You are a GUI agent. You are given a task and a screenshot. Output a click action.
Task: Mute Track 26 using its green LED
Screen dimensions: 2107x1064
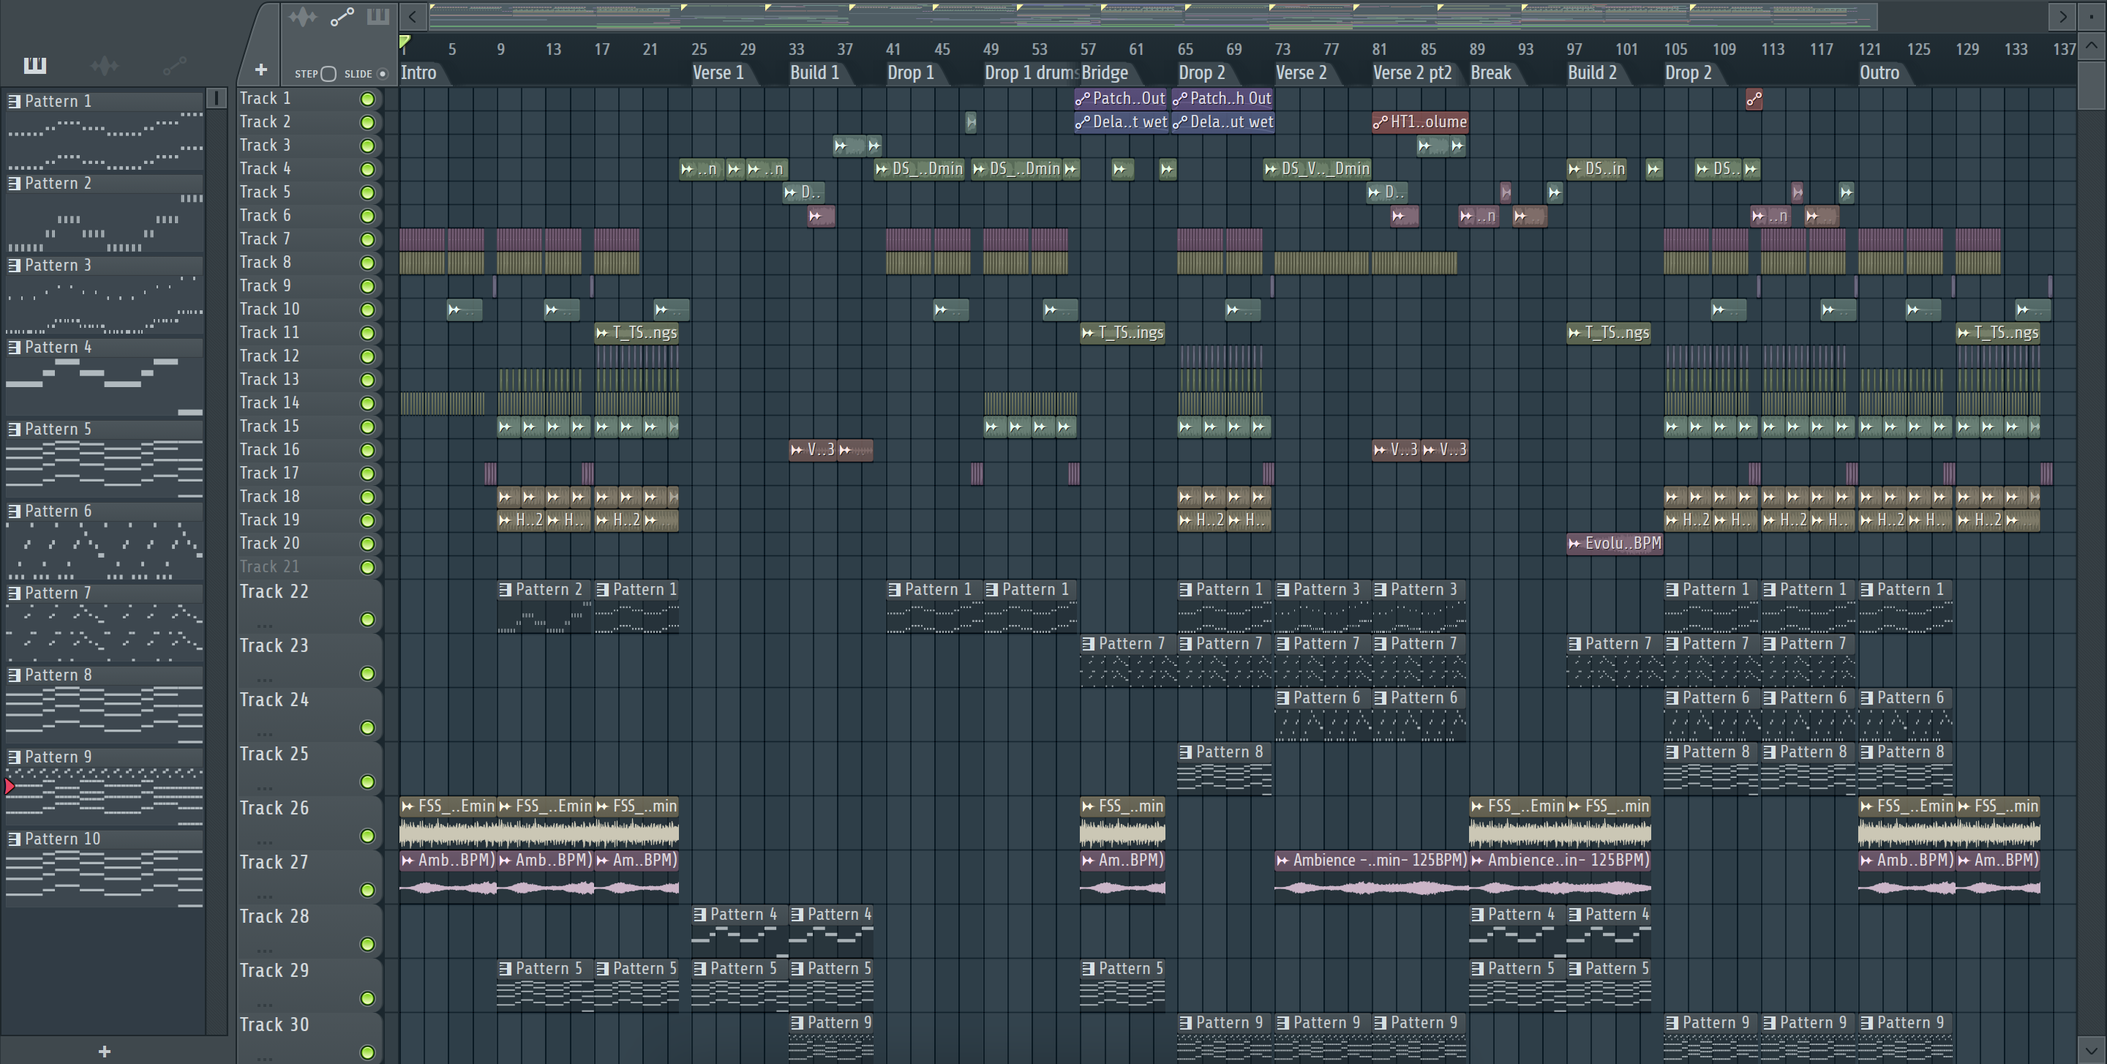tap(368, 836)
